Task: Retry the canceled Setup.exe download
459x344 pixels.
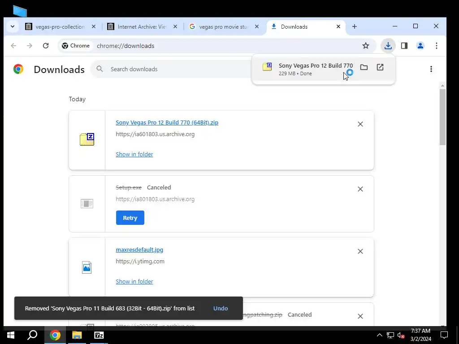Action: point(130,218)
